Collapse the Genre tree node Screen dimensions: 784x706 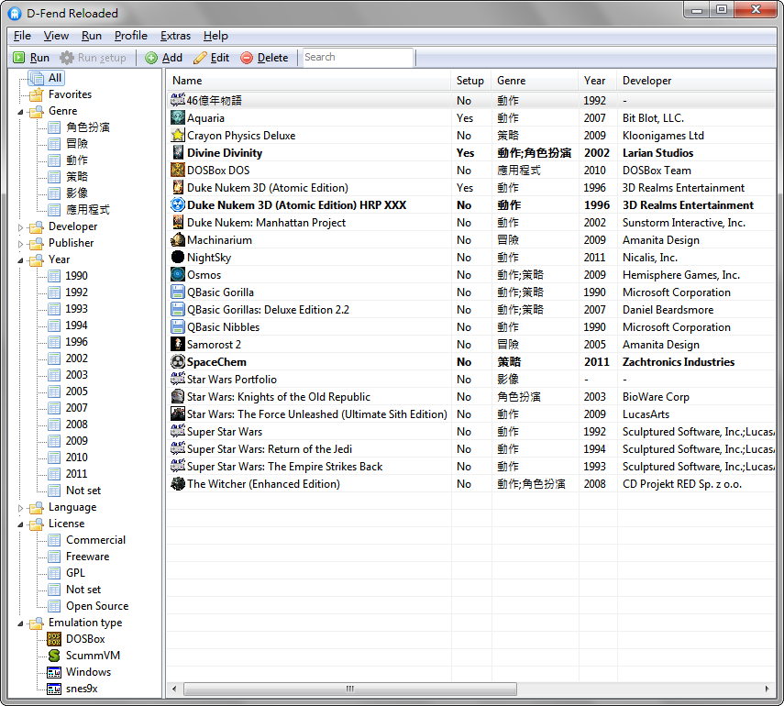point(20,112)
